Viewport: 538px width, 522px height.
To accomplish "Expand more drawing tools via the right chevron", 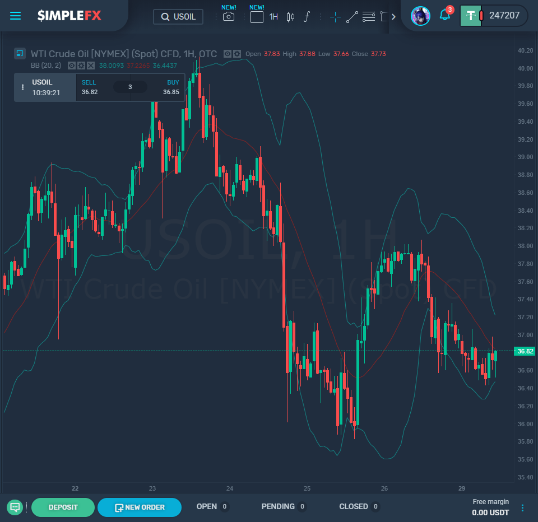I will 394,17.
